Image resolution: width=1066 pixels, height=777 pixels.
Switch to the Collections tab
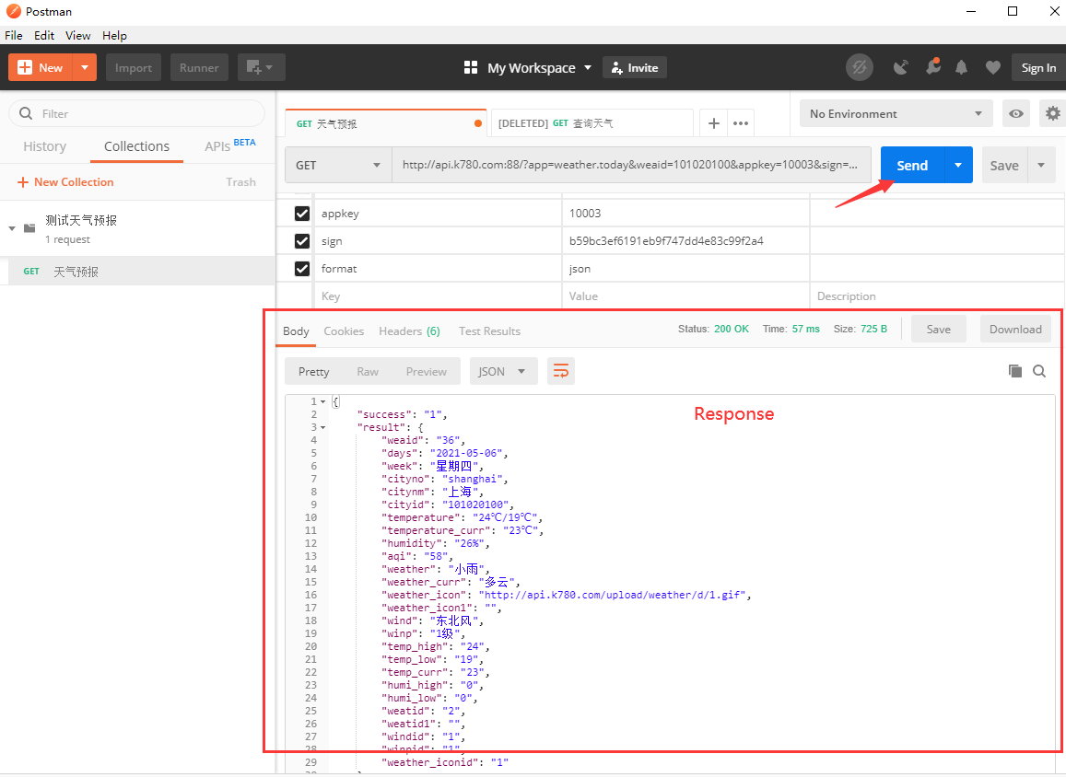136,146
